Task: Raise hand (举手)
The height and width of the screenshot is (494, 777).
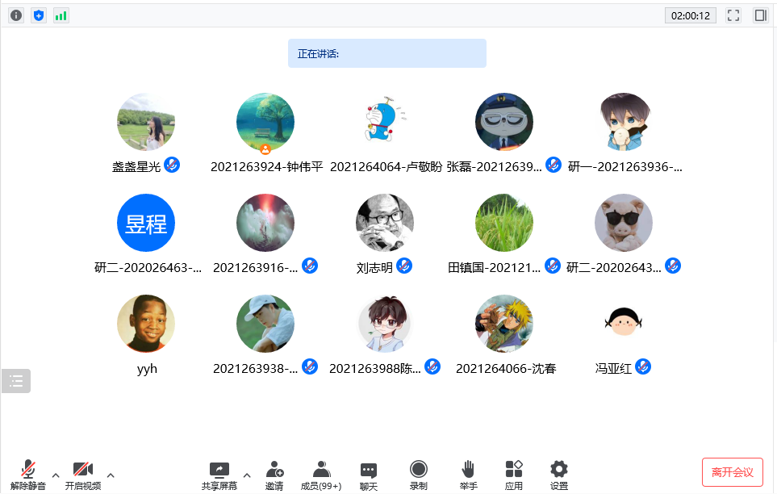Action: click(468, 475)
